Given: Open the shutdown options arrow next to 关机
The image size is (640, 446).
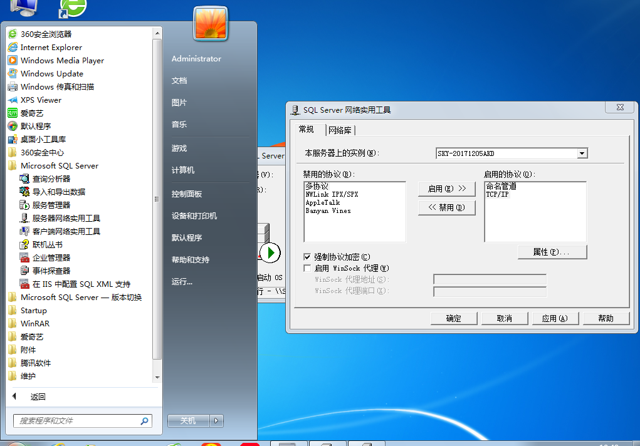Looking at the screenshot, I should click(x=216, y=421).
